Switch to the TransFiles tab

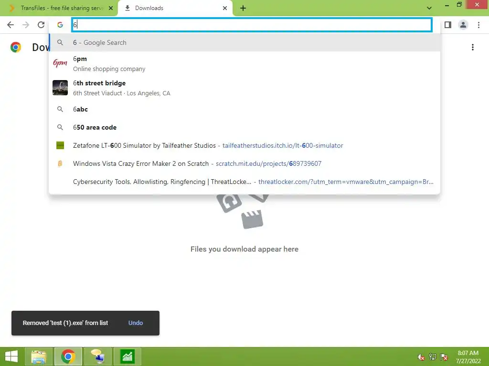pos(59,8)
